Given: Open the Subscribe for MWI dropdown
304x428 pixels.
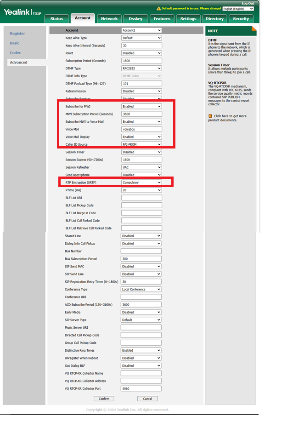Looking at the screenshot, I should (141, 107).
